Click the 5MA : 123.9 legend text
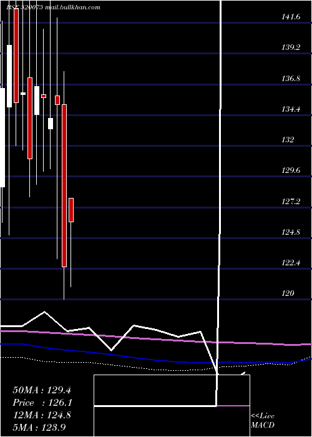This screenshot has width=312, height=437. pos(39,428)
